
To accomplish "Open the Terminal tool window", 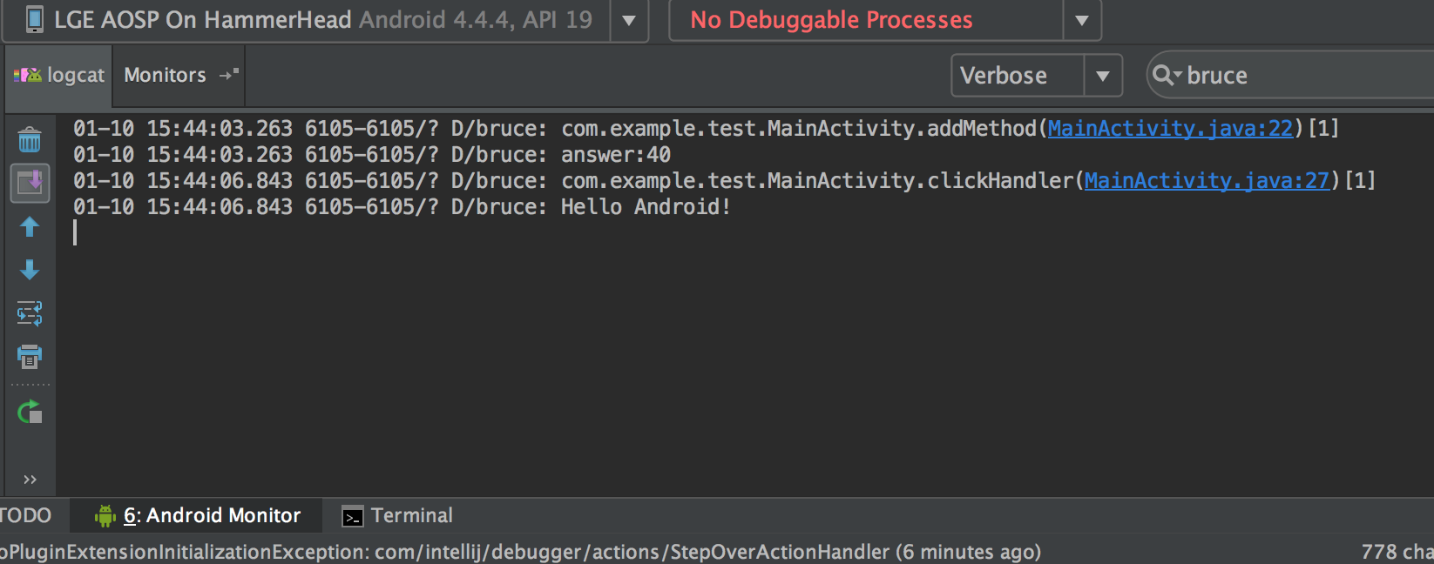I will click(398, 516).
